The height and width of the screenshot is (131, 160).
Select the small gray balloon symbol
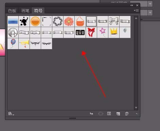[125, 32]
